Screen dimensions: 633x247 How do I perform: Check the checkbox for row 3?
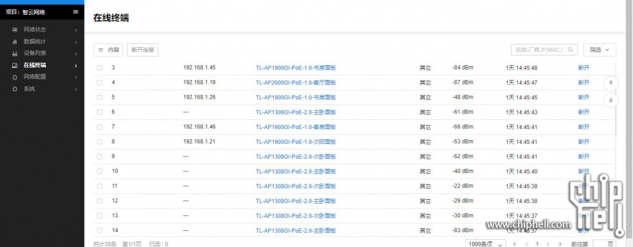click(x=99, y=68)
